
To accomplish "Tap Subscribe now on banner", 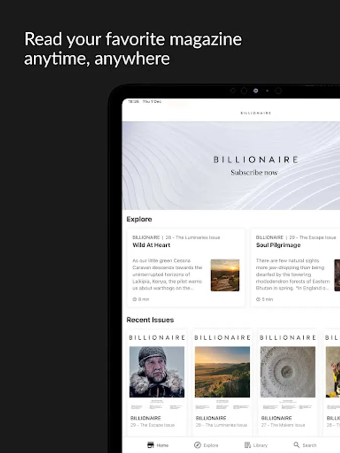I will tap(254, 173).
